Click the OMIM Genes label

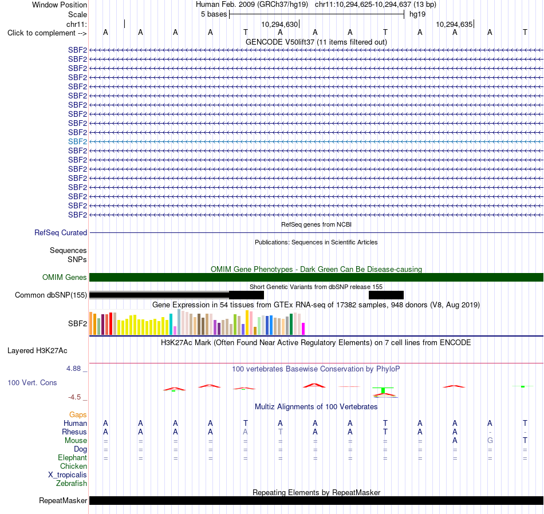coord(64,277)
